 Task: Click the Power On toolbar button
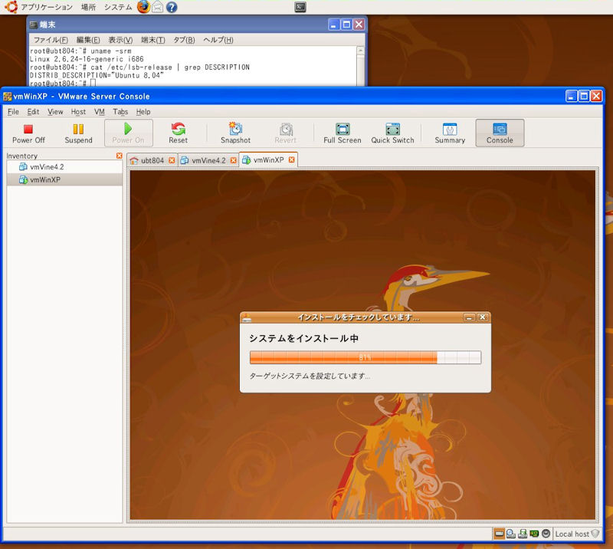tap(128, 133)
